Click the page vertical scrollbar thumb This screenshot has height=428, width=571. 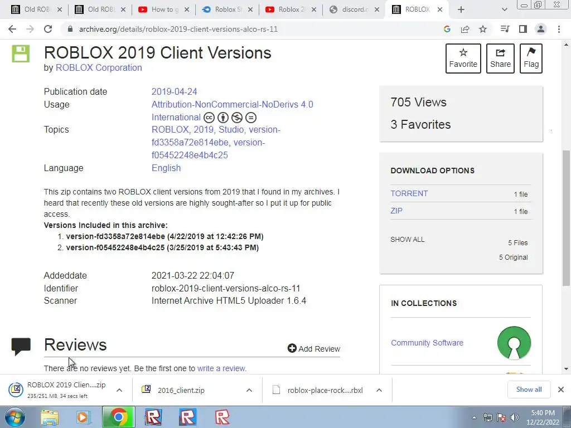[x=567, y=218]
